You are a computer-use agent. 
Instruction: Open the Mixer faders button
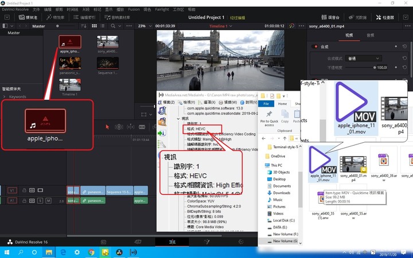[x=330, y=17]
